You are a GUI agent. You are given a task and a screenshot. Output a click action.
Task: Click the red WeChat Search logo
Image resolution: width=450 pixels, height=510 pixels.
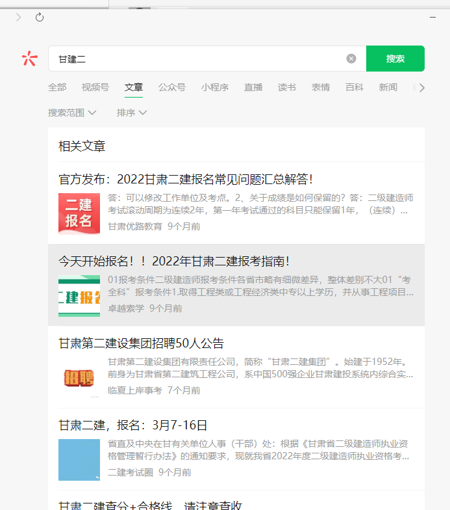(x=30, y=59)
